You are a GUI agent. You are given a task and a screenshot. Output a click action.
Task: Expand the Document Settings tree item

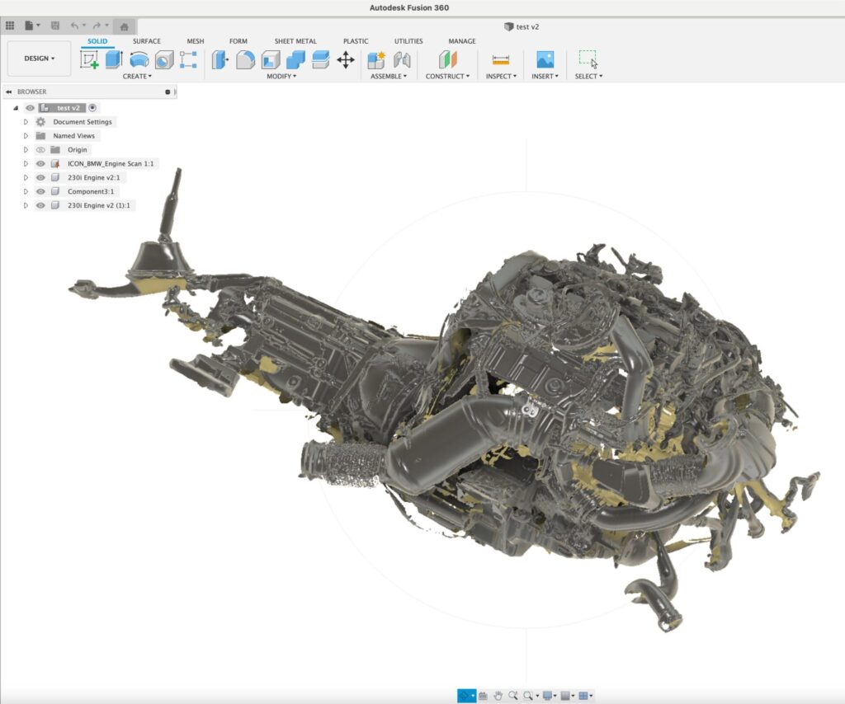(25, 121)
